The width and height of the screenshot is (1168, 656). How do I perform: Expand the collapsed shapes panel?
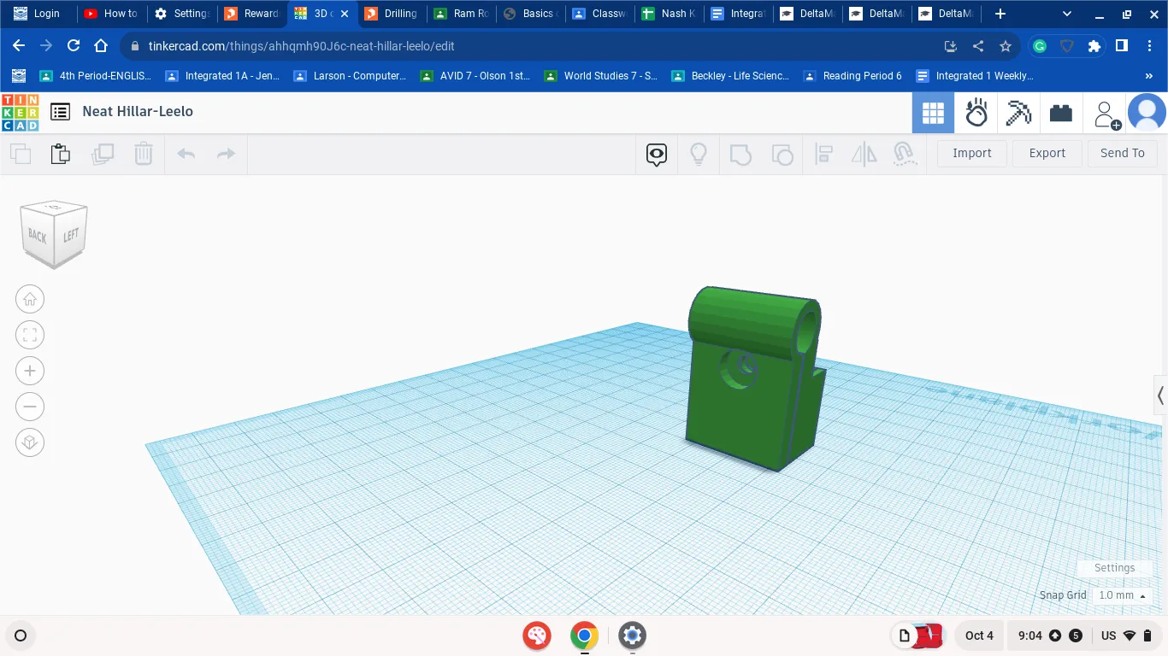tap(1160, 395)
